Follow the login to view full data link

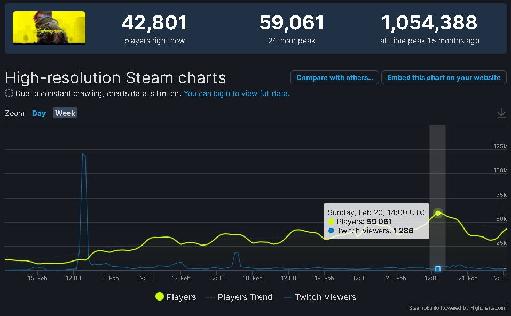coord(237,93)
